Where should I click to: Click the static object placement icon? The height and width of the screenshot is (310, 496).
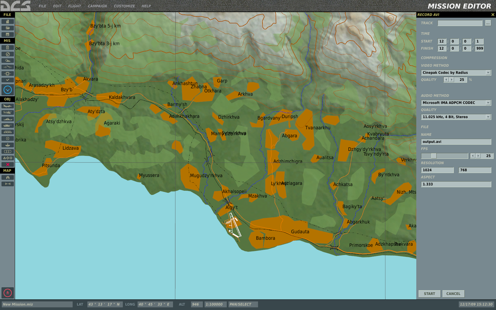click(7, 131)
